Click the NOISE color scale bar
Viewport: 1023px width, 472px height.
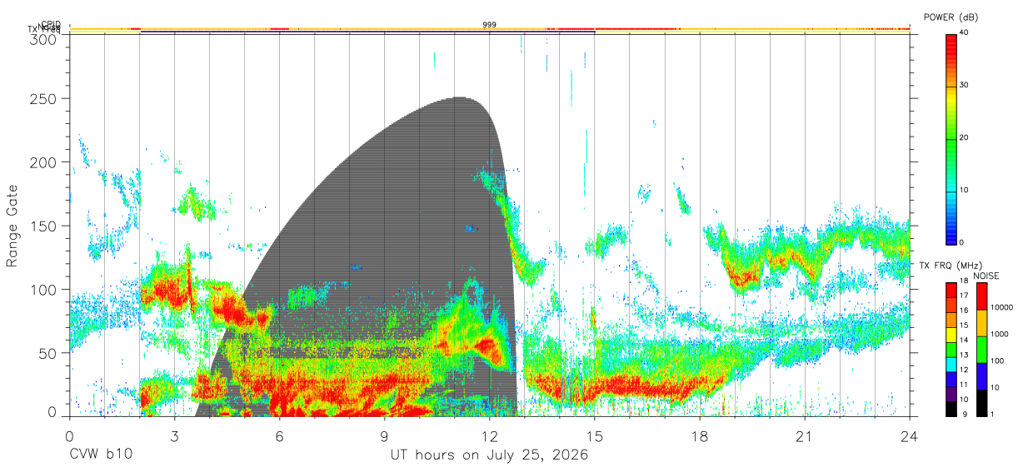click(x=981, y=349)
